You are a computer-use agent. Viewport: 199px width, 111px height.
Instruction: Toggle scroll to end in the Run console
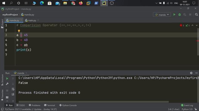pyautogui.click(x=13, y=94)
